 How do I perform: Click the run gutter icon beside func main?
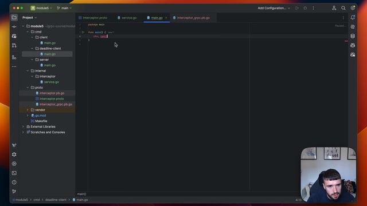click(83, 32)
